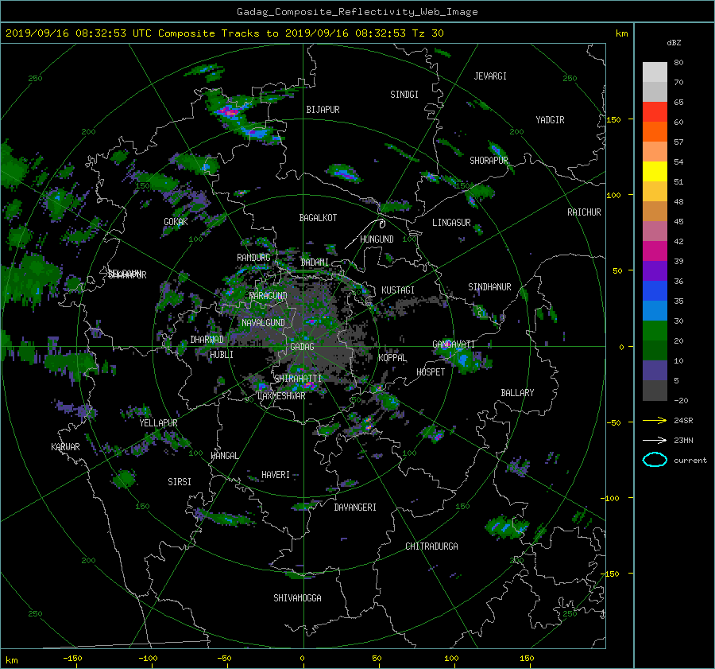The height and width of the screenshot is (669, 715).
Task: Click the BIJAPUR city label
Action: click(323, 110)
